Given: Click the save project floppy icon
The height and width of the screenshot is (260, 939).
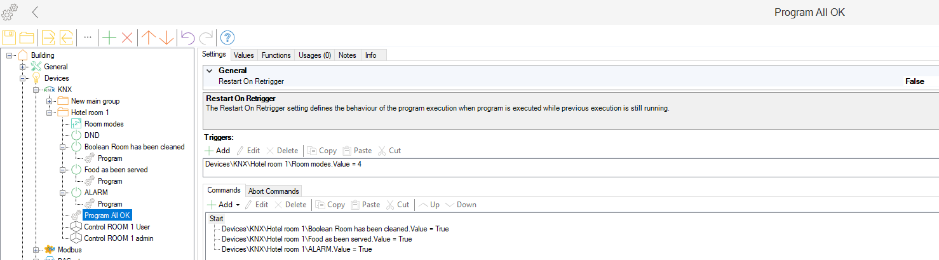Looking at the screenshot, I should tap(9, 38).
